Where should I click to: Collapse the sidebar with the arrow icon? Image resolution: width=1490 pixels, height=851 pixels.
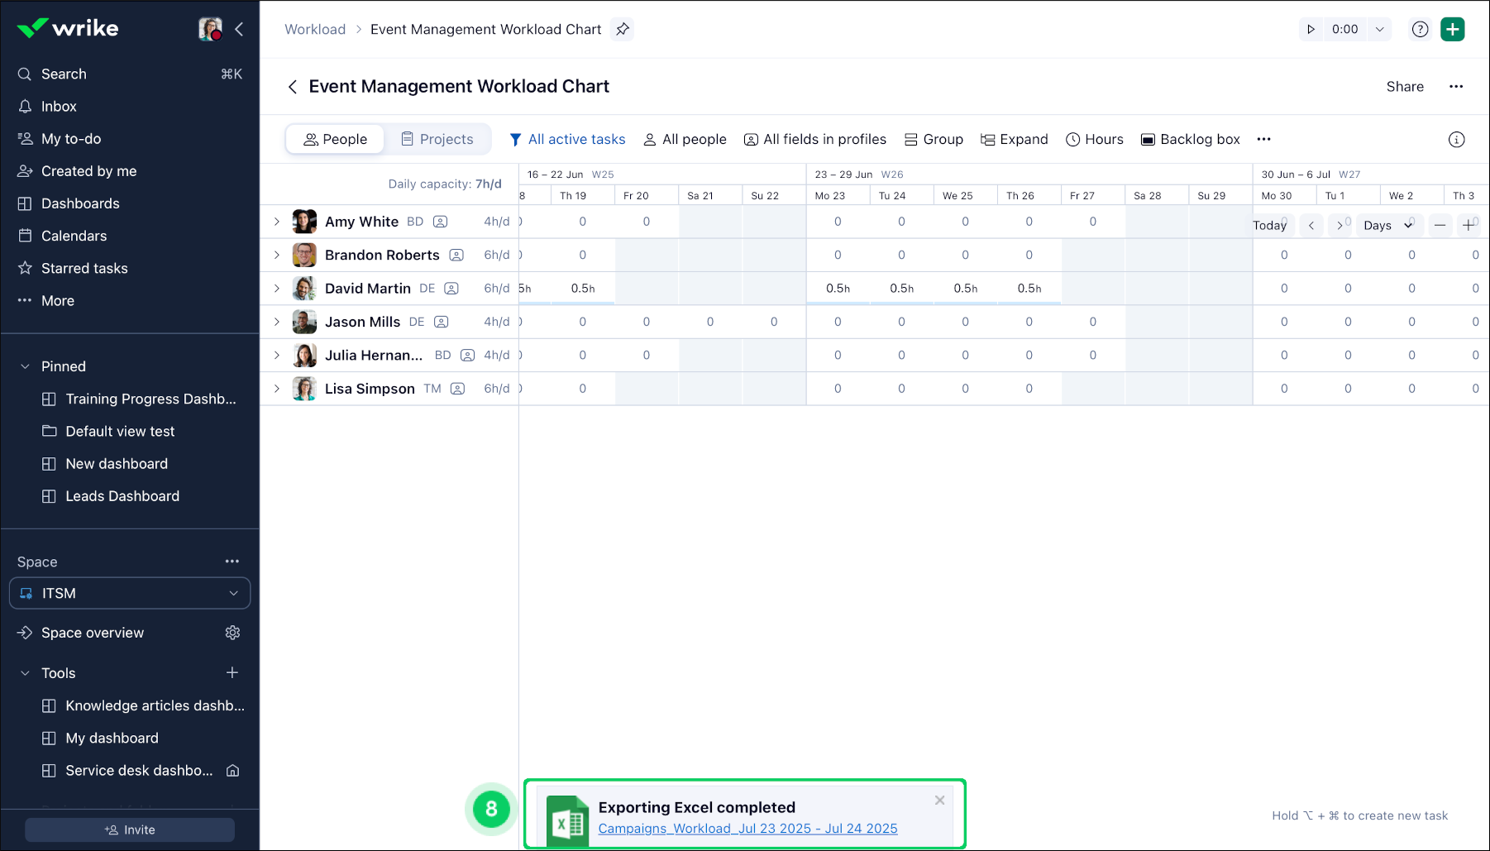tap(239, 30)
